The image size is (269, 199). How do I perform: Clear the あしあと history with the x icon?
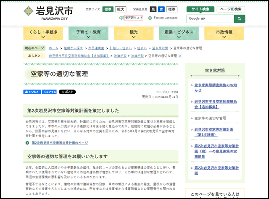point(180,56)
